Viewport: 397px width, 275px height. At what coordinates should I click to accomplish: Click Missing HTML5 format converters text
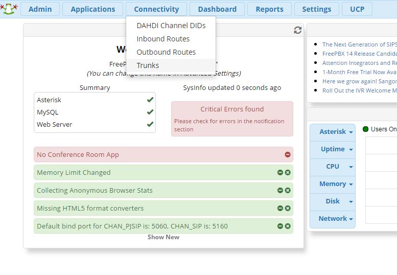point(90,208)
